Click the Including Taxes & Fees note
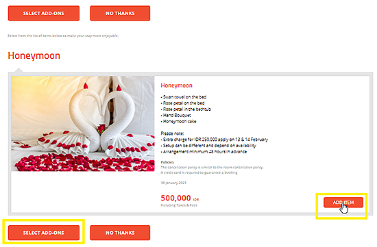Image resolution: width=377 pixels, height=247 pixels. click(179, 205)
